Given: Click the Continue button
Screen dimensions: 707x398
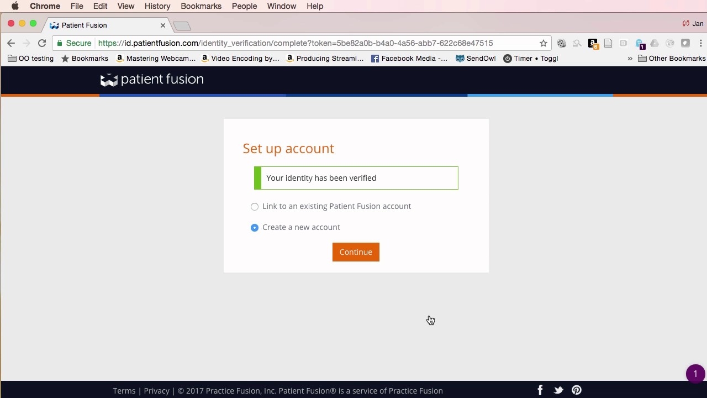Looking at the screenshot, I should pyautogui.click(x=356, y=252).
